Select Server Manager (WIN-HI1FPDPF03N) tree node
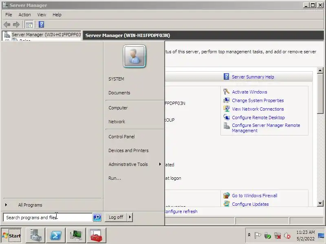 [x=46, y=35]
